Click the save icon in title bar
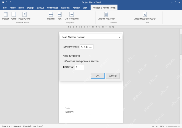Screen dimensions: 182x128 coord(3,2)
